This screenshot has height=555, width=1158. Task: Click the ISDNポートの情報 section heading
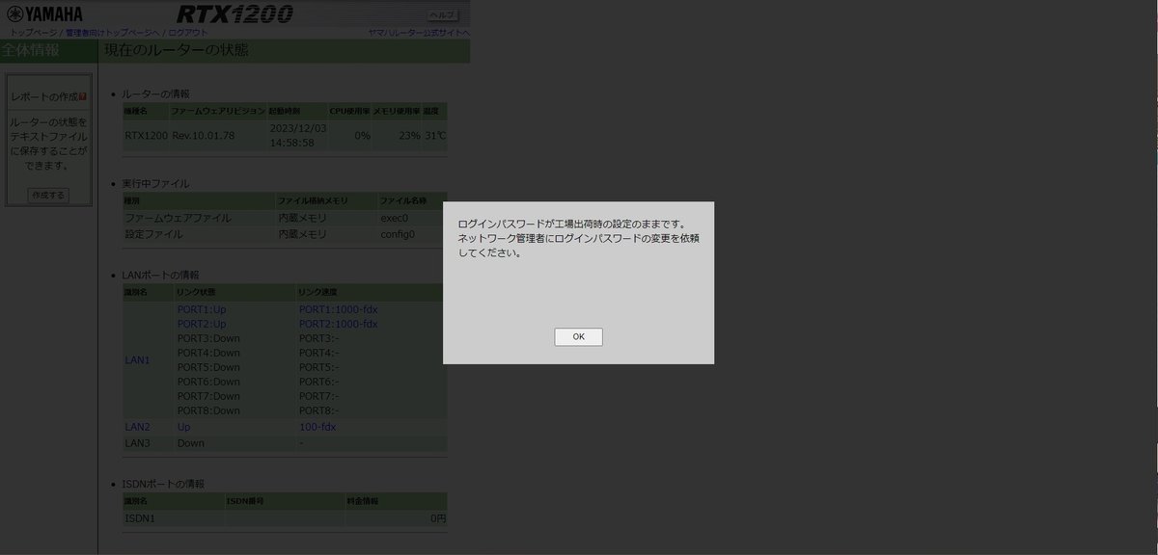point(163,484)
